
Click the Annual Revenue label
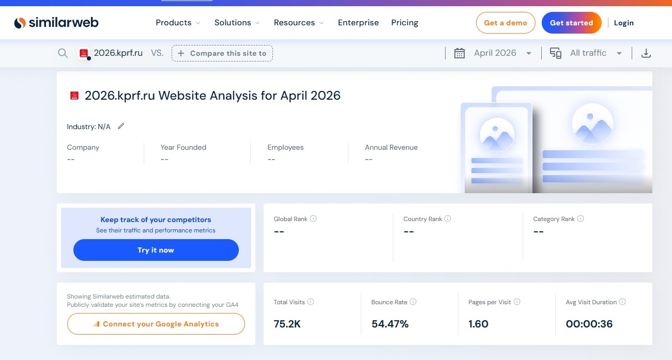tap(391, 147)
